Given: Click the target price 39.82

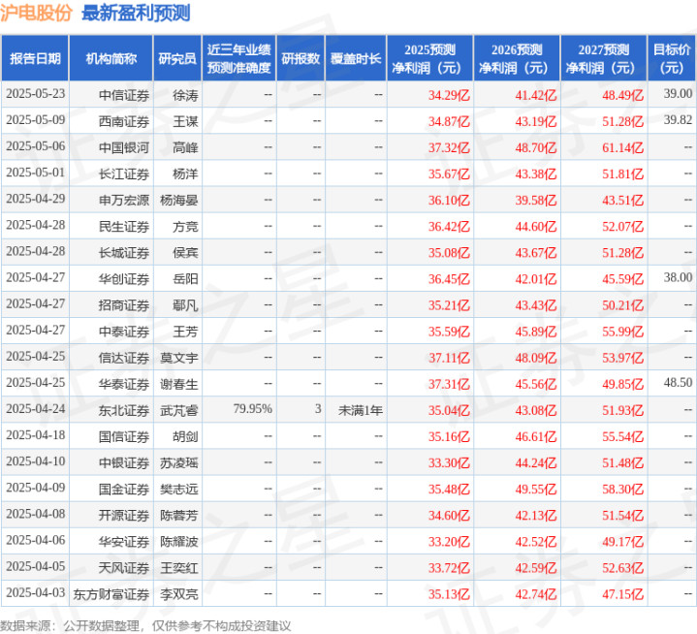Looking at the screenshot, I should (678, 120).
